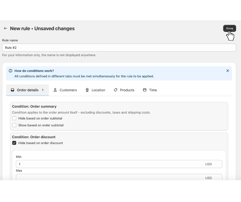
Task: Click the Location pin icon
Action: coord(87,90)
